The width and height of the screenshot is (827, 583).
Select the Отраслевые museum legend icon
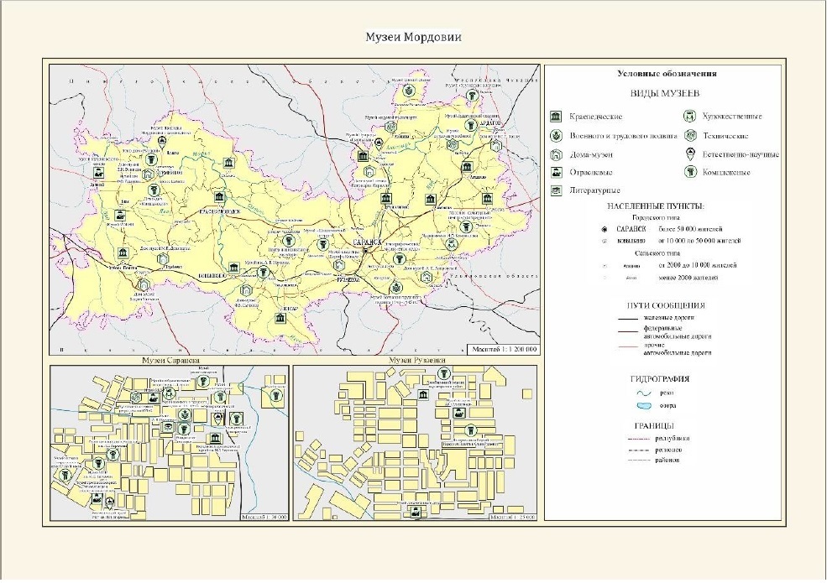pyautogui.click(x=555, y=173)
